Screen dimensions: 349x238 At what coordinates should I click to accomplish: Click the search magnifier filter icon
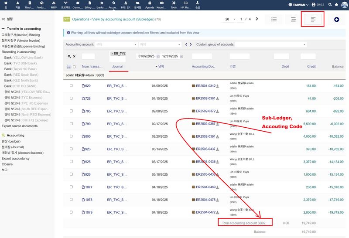[69, 56]
